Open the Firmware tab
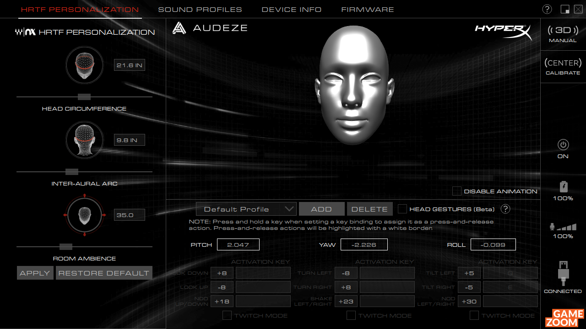Image resolution: width=586 pixels, height=329 pixels. point(368,10)
